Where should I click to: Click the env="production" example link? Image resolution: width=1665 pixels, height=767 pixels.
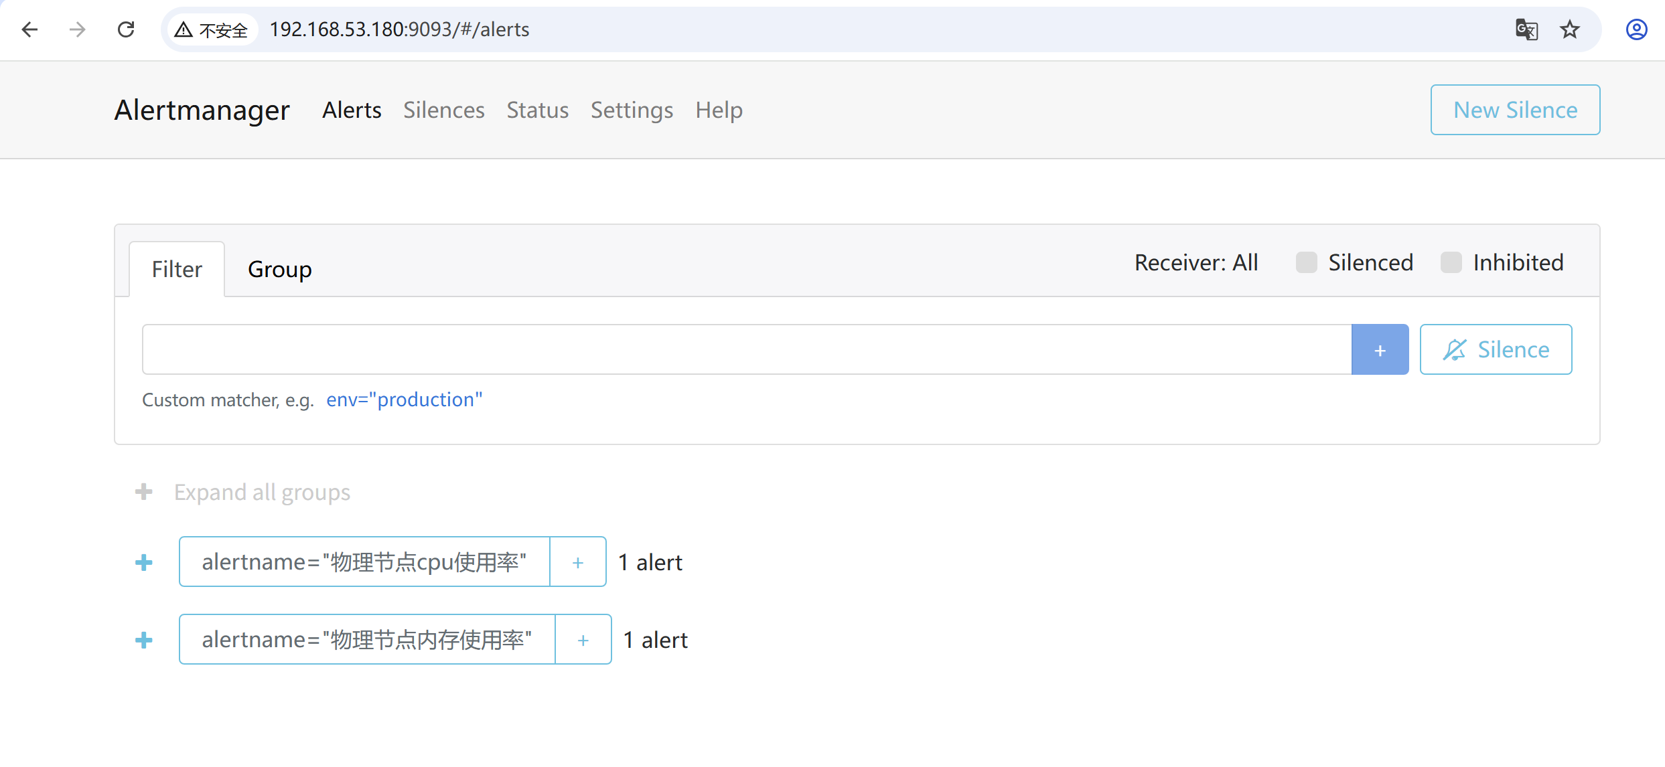[x=404, y=400]
